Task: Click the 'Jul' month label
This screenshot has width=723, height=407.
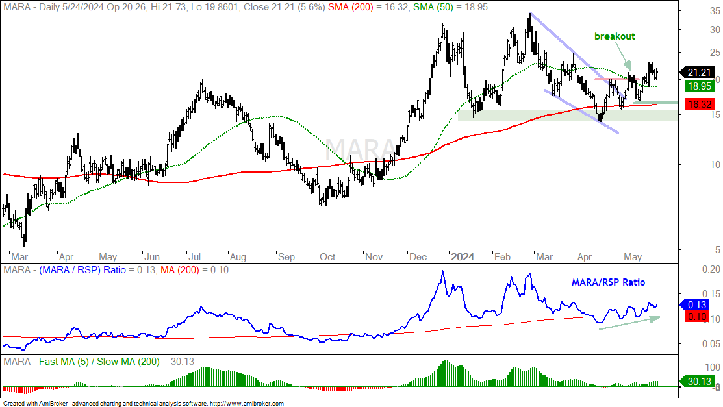Action: pos(194,257)
